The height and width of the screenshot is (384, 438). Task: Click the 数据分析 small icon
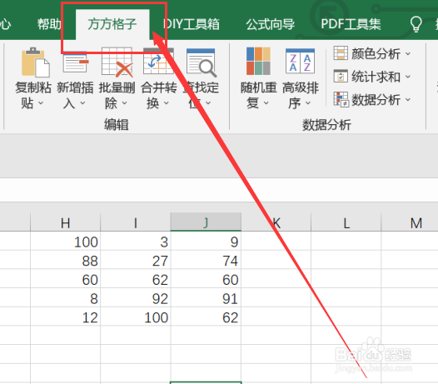click(x=341, y=99)
